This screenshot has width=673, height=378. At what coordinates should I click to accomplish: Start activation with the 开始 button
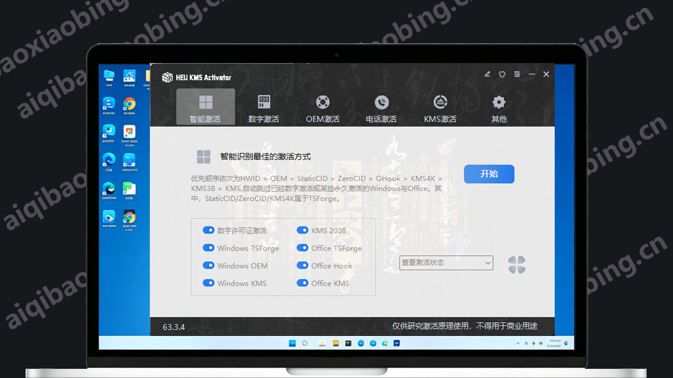(x=489, y=174)
